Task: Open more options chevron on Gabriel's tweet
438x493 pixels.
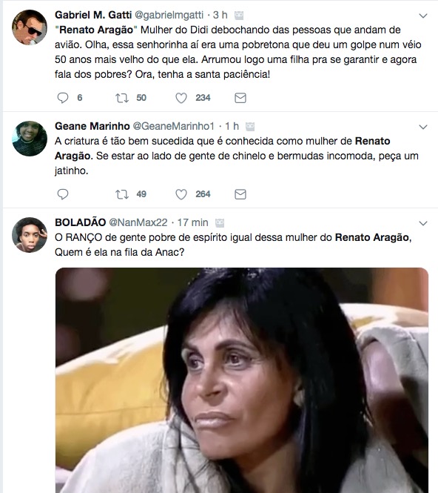Action: (423, 16)
